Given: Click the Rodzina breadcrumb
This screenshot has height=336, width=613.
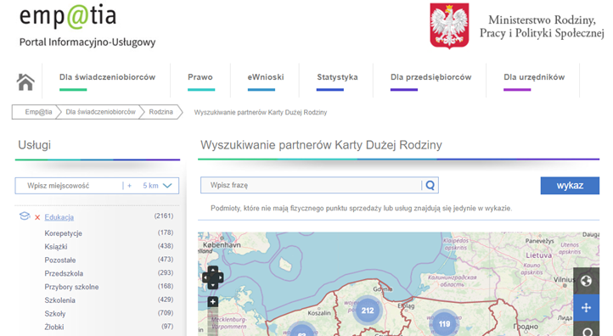Looking at the screenshot, I should coord(160,112).
